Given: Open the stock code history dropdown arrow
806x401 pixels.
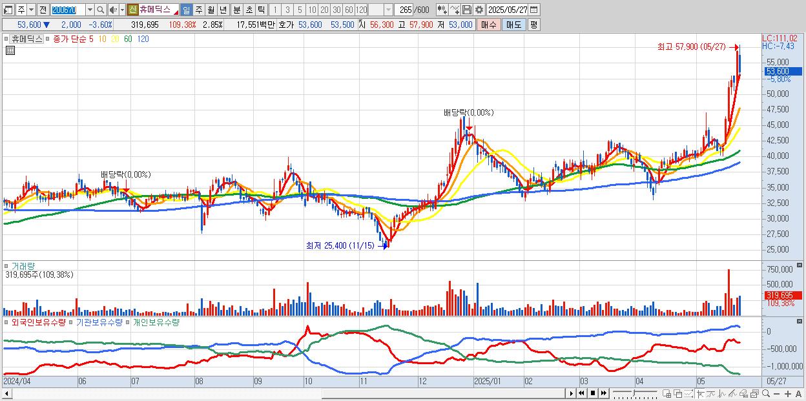Looking at the screenshot, I should click(89, 10).
